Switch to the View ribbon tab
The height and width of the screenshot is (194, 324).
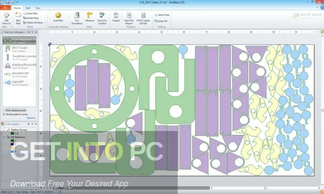pos(38,8)
